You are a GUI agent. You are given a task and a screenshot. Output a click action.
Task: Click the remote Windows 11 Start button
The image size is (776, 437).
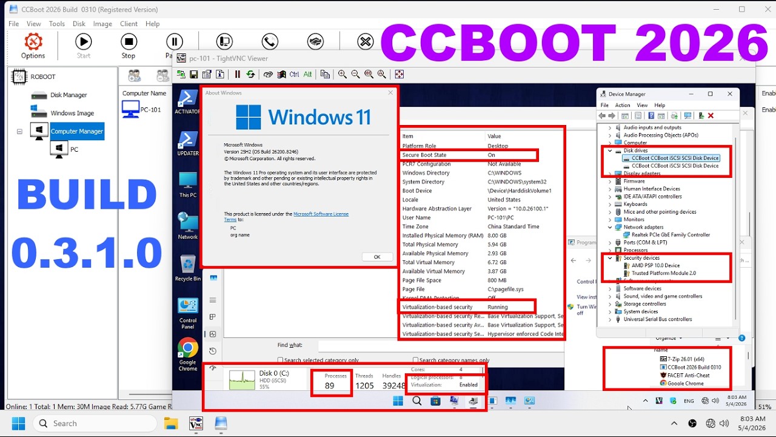pyautogui.click(x=398, y=401)
